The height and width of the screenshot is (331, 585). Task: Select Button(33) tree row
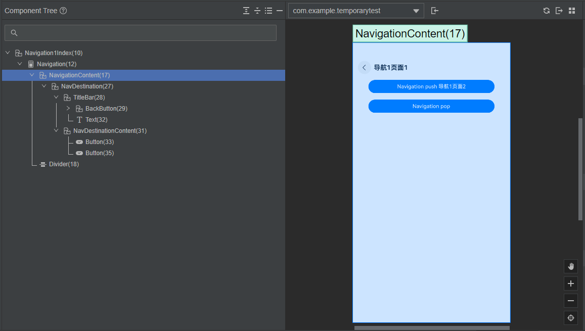pos(144,142)
